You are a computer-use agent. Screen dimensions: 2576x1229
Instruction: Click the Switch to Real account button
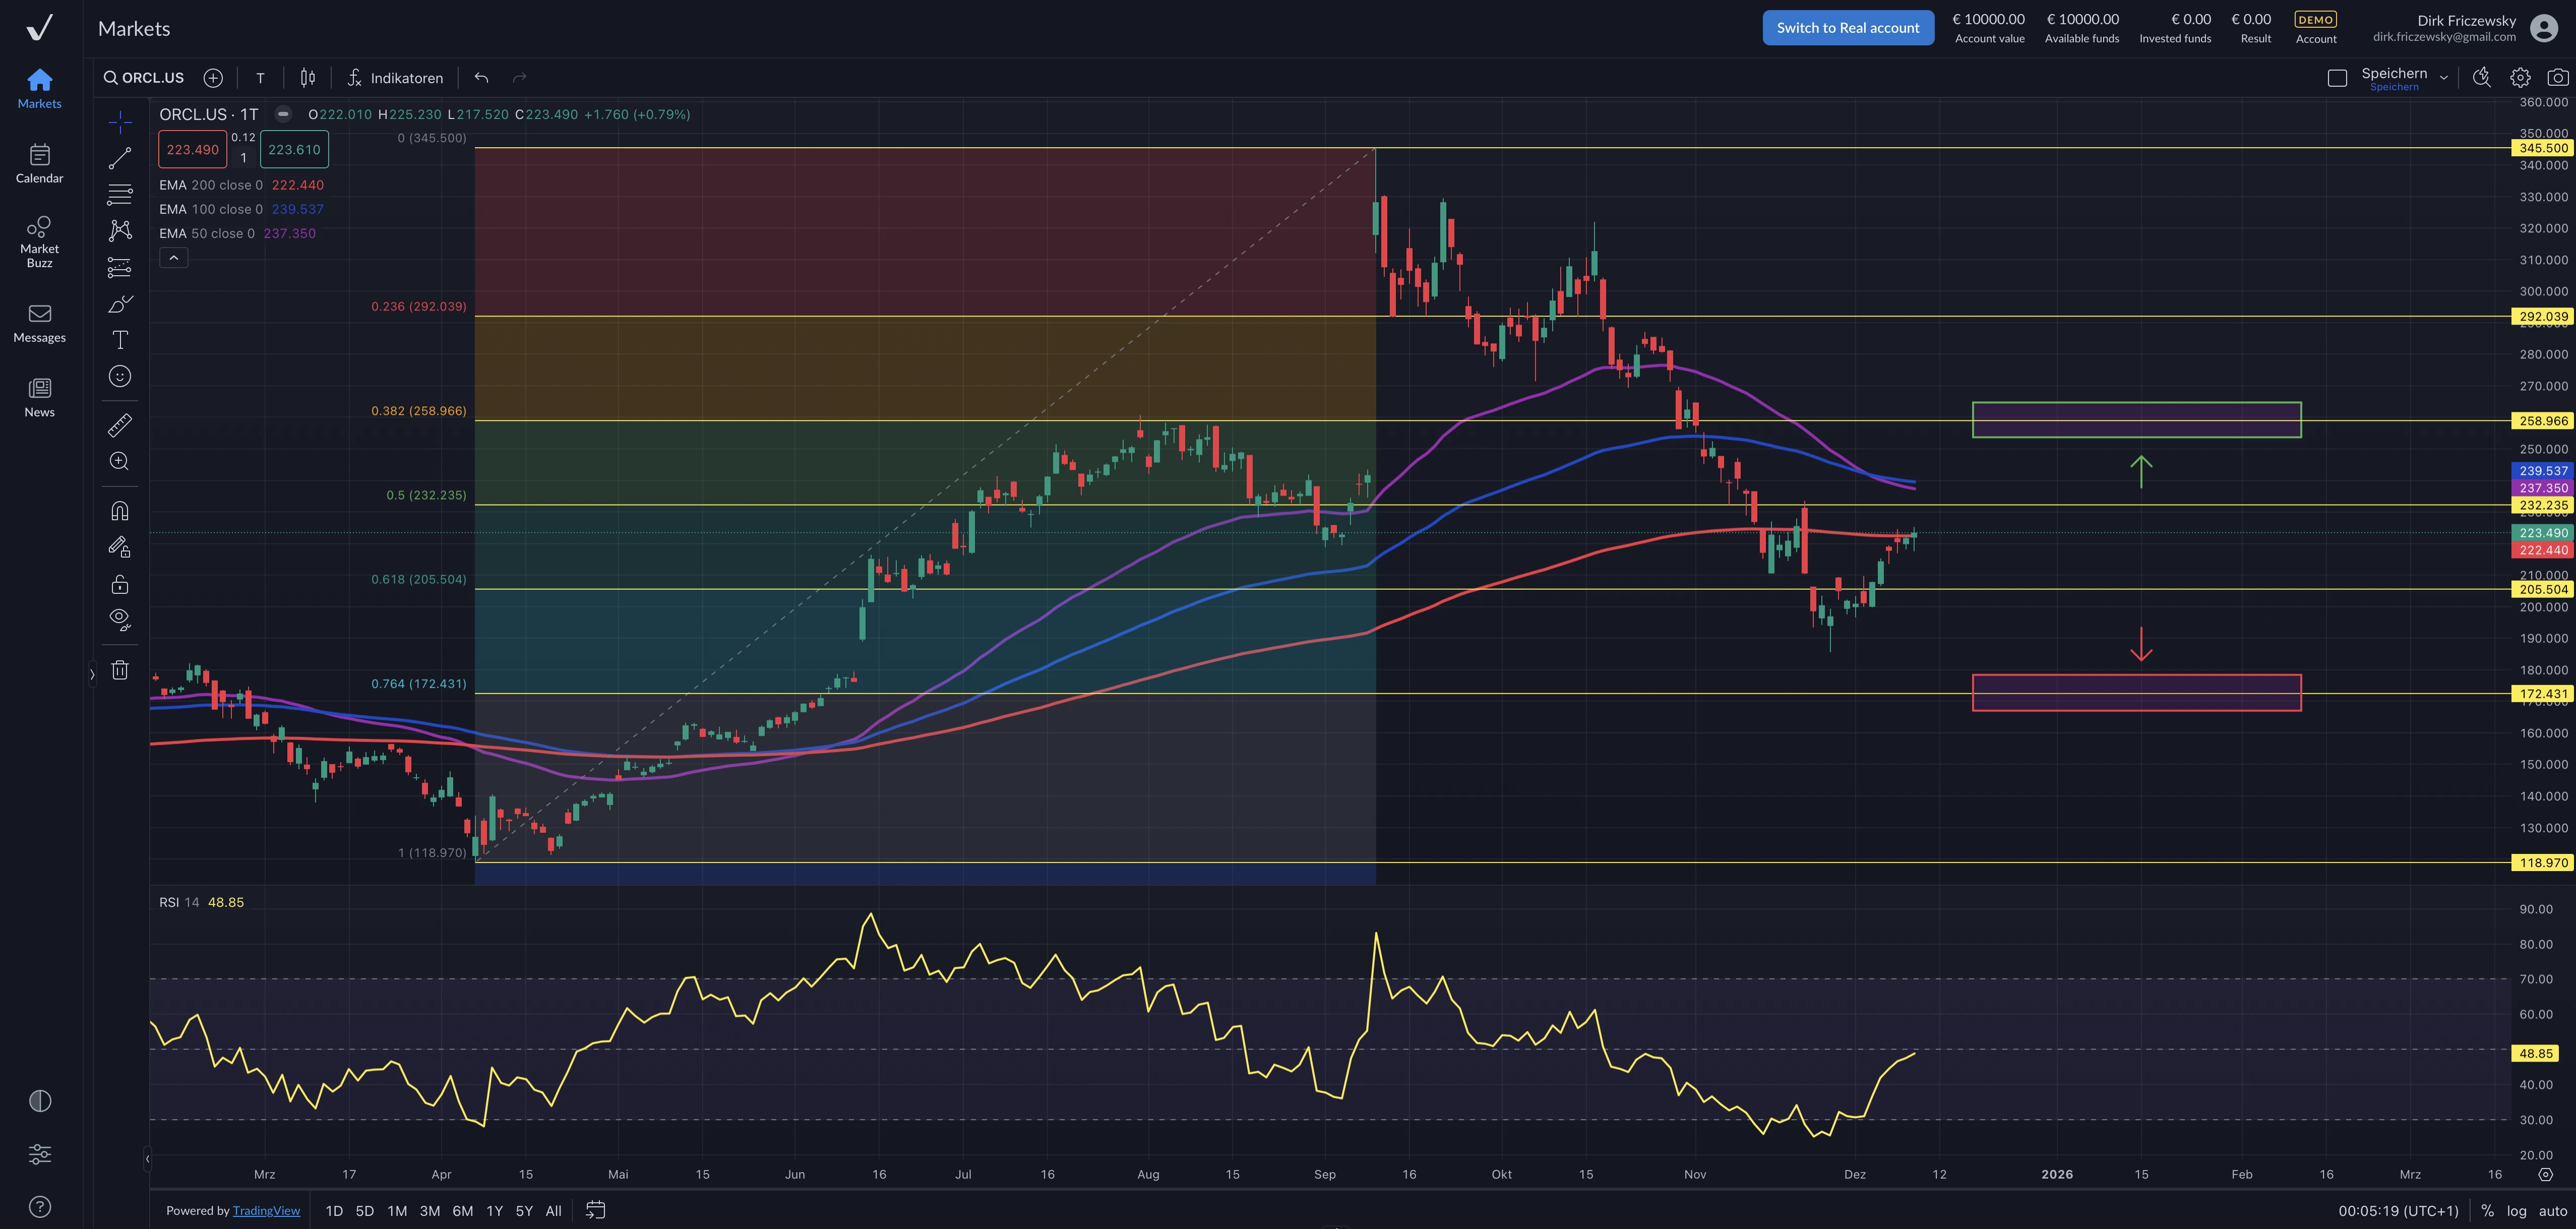1847,27
